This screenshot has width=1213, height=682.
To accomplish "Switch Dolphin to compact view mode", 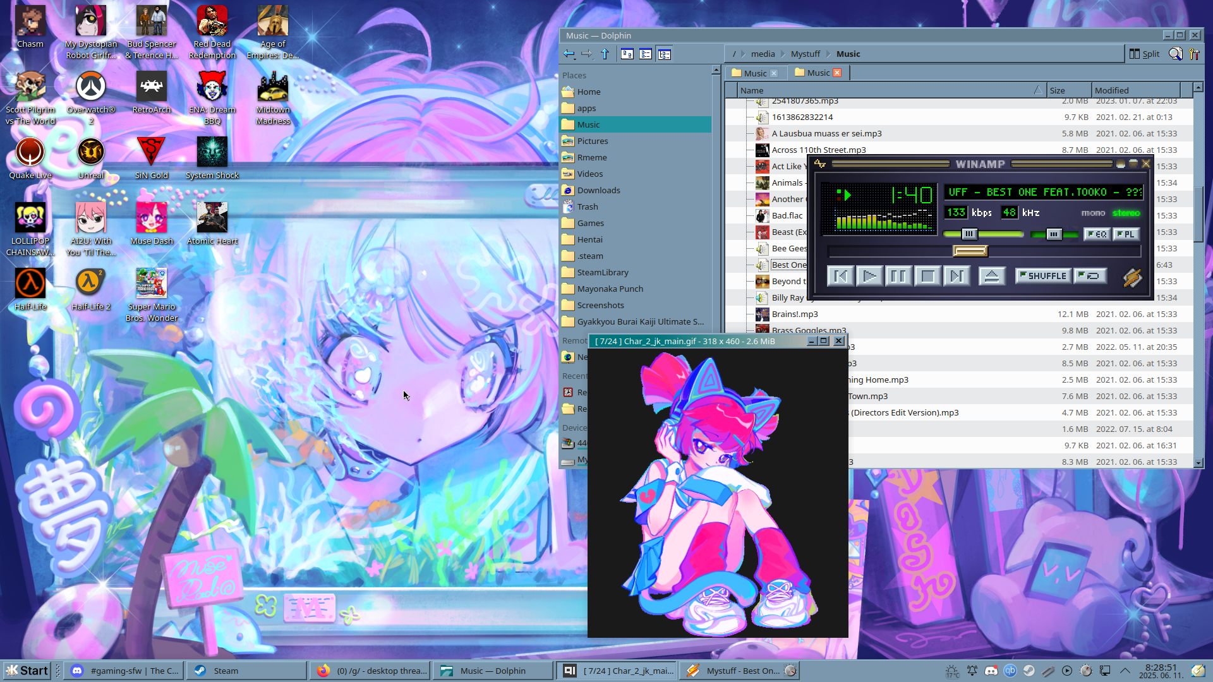I will coord(646,54).
